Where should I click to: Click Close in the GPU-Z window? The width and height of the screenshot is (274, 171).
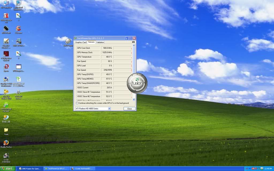130,109
